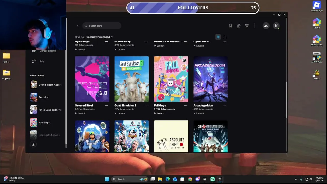Open Unreal Engine in the sidebar
The image size is (327, 184).
click(x=43, y=51)
